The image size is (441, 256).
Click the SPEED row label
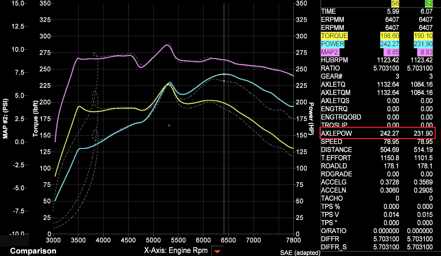click(x=331, y=142)
